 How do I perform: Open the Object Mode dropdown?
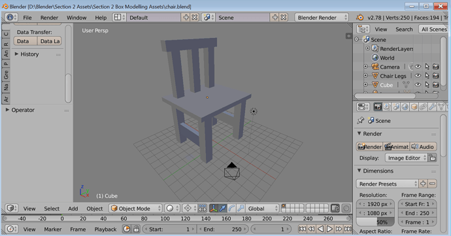(135, 208)
